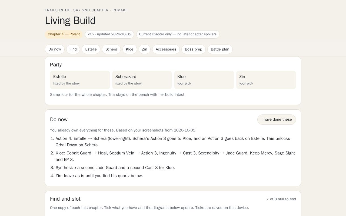The image size is (346, 216).
Task: Go to Boss prep
Action: click(x=194, y=49)
